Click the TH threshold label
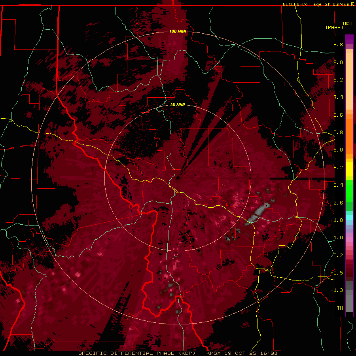This screenshot has height=356, width=356. (340, 308)
